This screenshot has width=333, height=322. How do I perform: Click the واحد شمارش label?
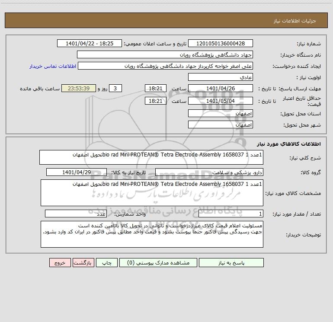click(x=130, y=214)
